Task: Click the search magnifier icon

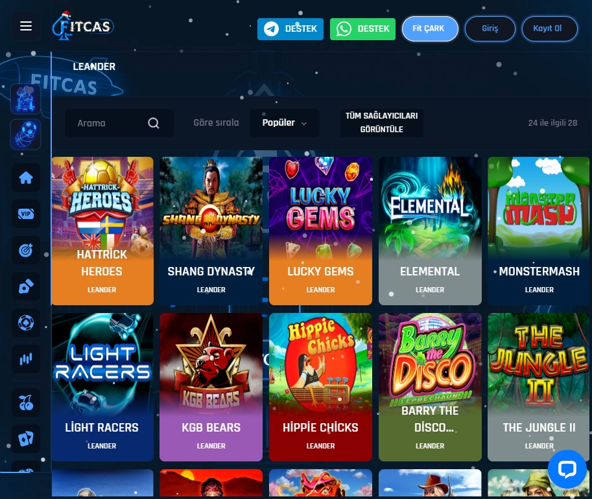Action: (153, 123)
